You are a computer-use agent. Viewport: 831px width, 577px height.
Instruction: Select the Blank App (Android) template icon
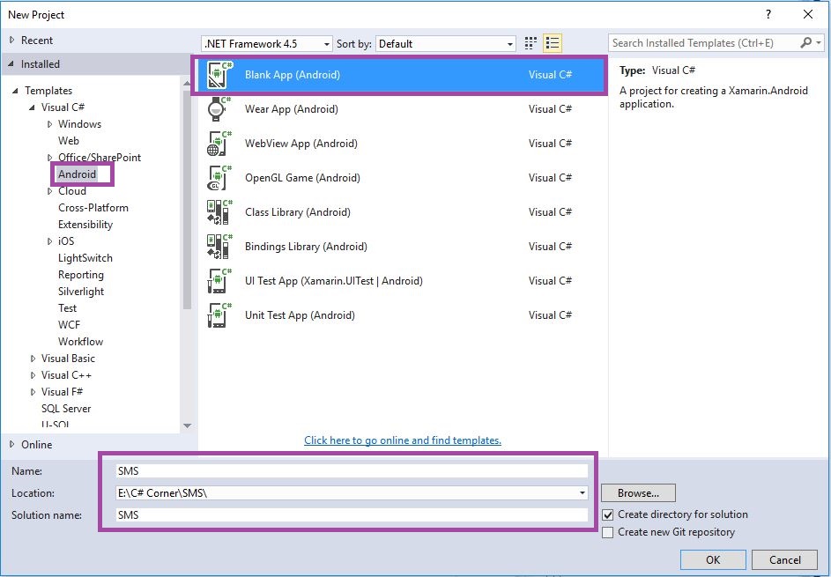tap(219, 75)
